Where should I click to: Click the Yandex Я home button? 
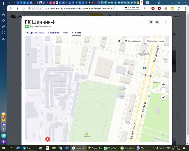point(17,8)
